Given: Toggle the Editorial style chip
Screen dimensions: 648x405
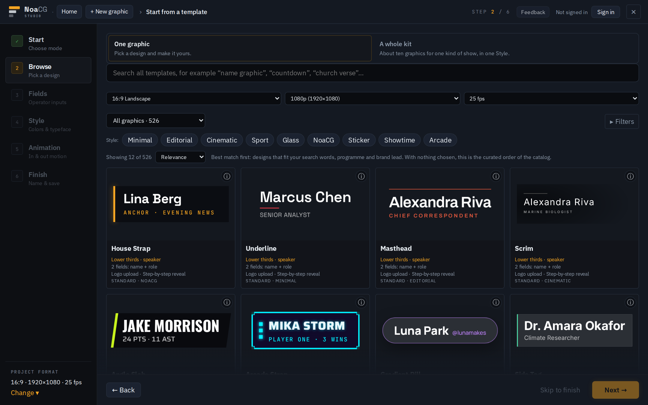Looking at the screenshot, I should click(179, 140).
